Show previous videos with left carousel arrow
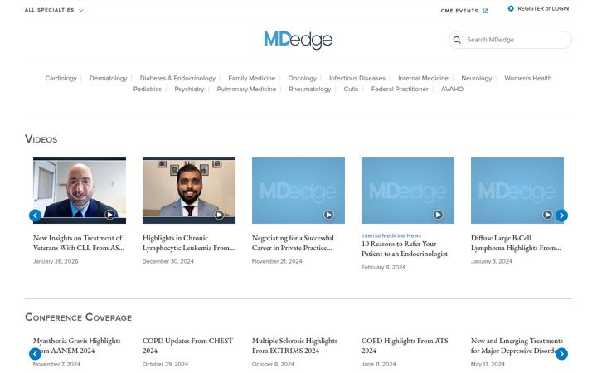The image size is (597, 373). pos(35,216)
